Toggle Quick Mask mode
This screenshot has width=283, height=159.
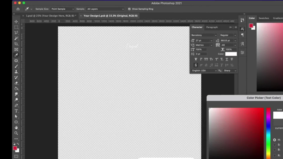click(x=16, y=156)
